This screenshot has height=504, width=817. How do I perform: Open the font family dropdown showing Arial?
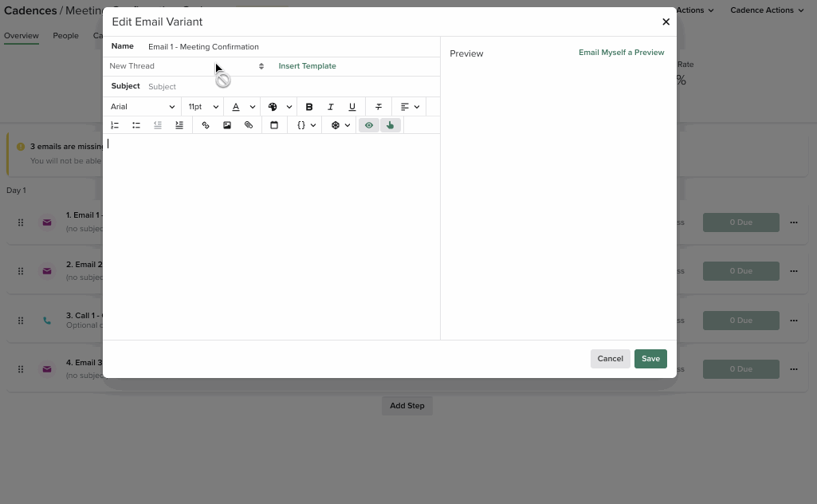tap(142, 106)
